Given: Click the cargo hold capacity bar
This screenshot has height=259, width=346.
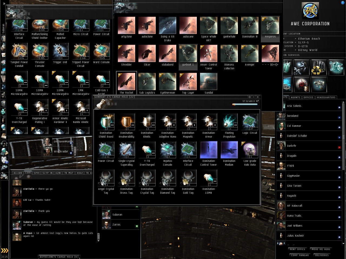Looking at the screenshot, I should 245,104.
